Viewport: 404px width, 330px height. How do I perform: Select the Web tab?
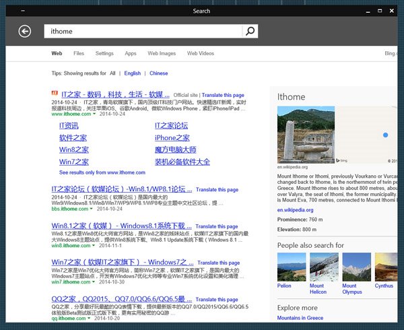(57, 53)
